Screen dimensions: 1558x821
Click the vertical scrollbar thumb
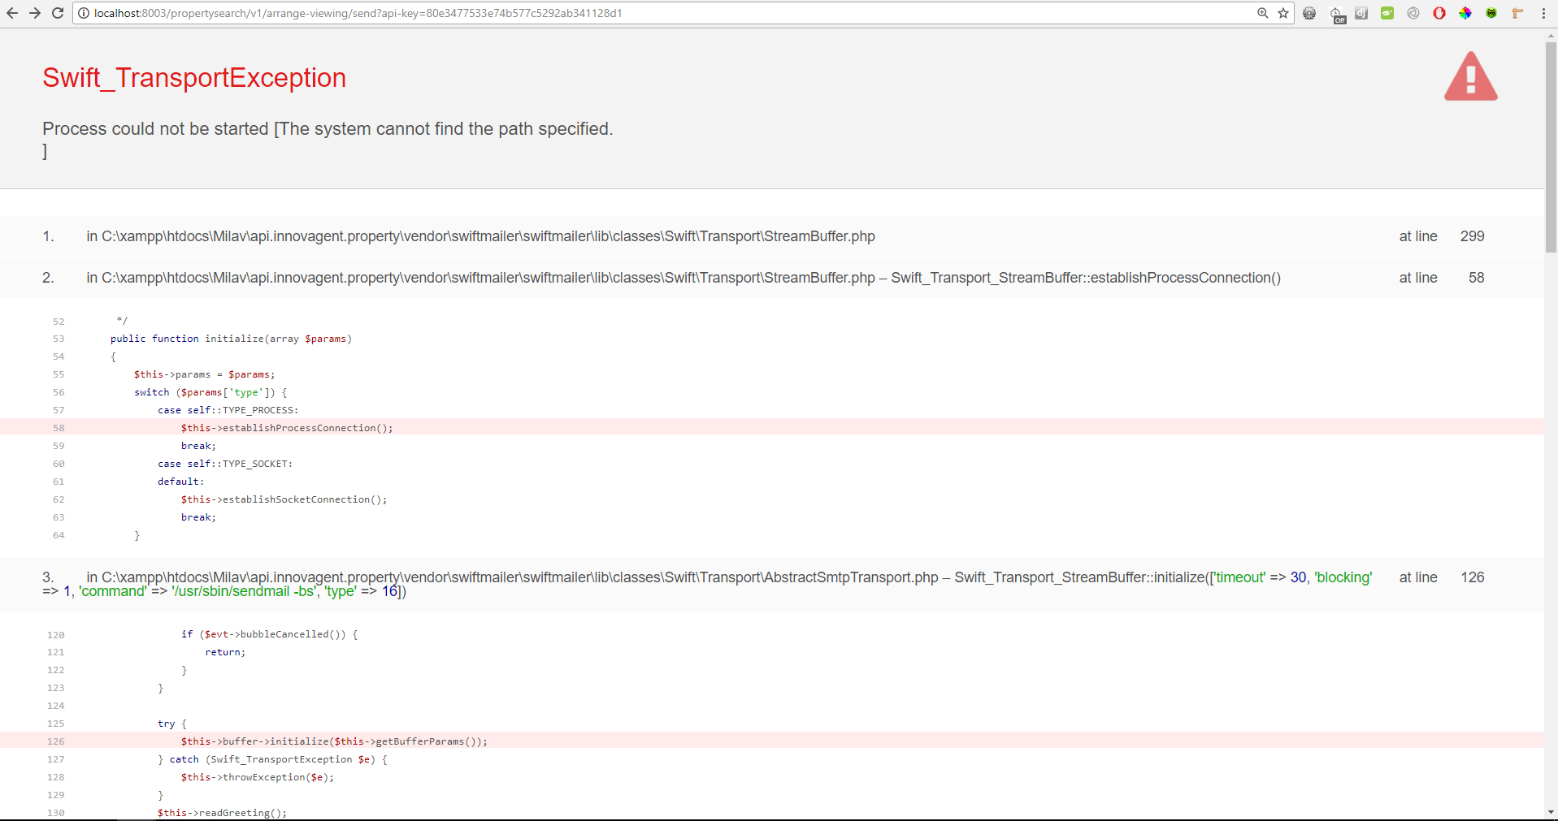[1551, 146]
